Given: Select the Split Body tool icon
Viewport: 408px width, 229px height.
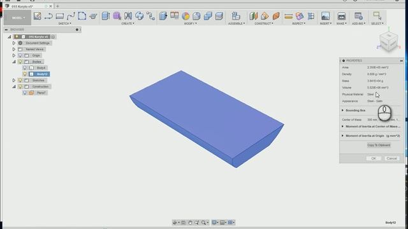Looking at the screenshot, I should click(x=174, y=15).
